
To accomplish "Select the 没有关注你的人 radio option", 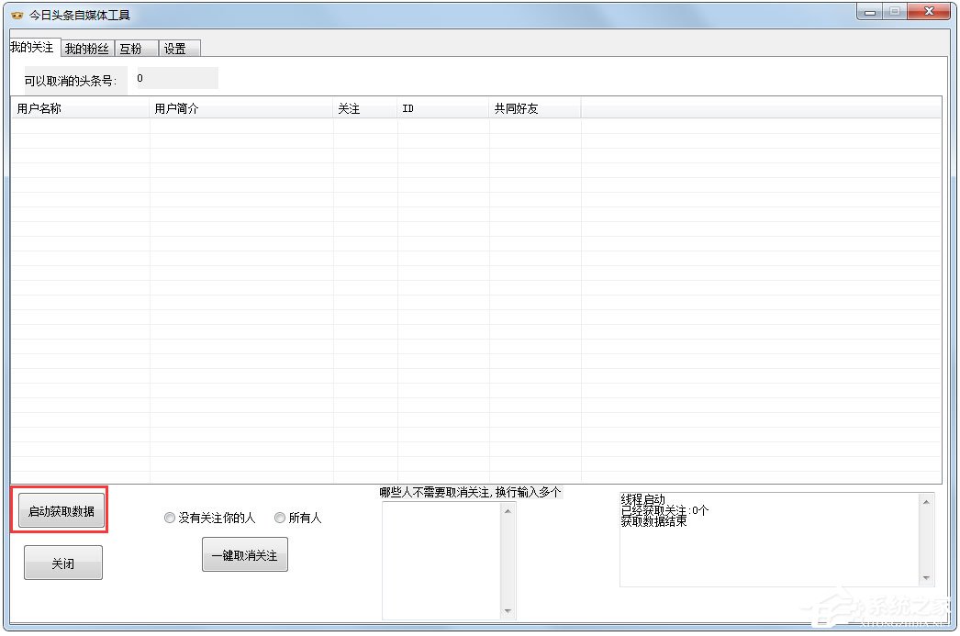I will (x=170, y=519).
